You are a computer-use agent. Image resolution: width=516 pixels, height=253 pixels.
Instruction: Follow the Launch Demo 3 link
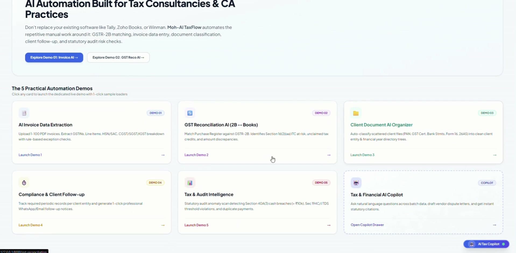tap(362, 155)
